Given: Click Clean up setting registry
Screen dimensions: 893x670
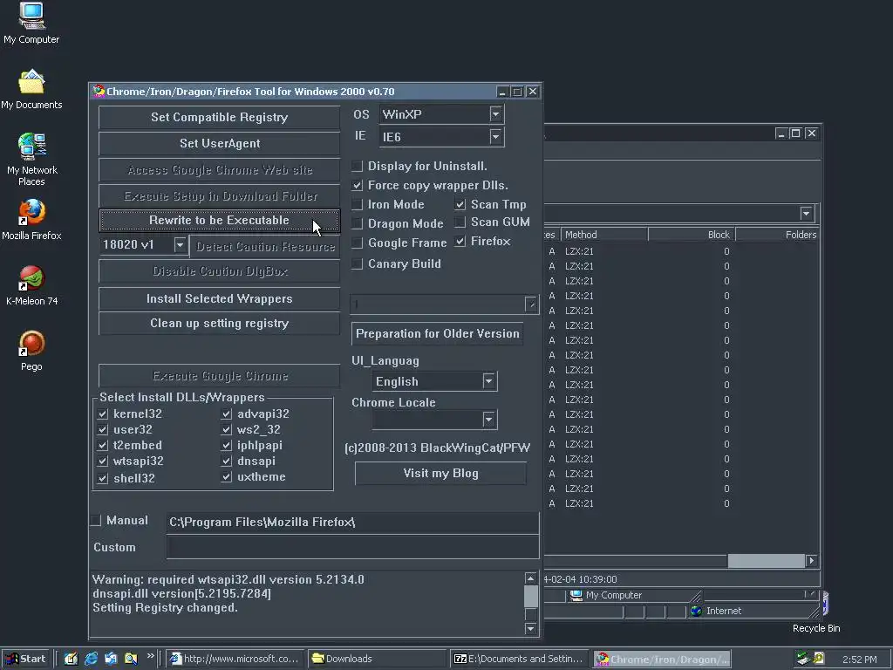Looking at the screenshot, I should [x=219, y=323].
